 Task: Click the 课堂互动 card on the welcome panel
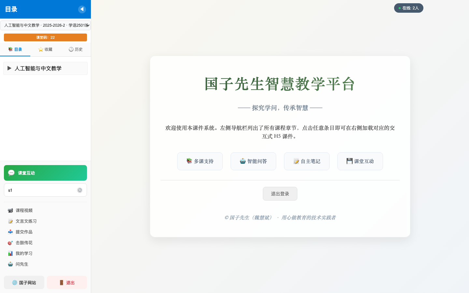coord(360,161)
